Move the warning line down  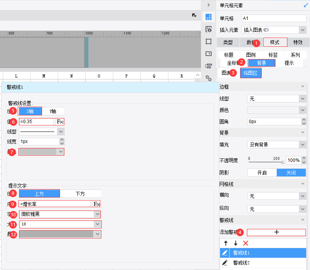tap(235, 243)
